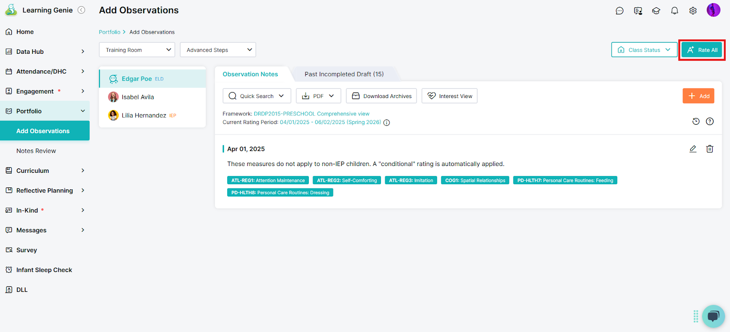The width and height of the screenshot is (730, 332).
Task: Expand the Engagement menu
Action: pyautogui.click(x=45, y=91)
